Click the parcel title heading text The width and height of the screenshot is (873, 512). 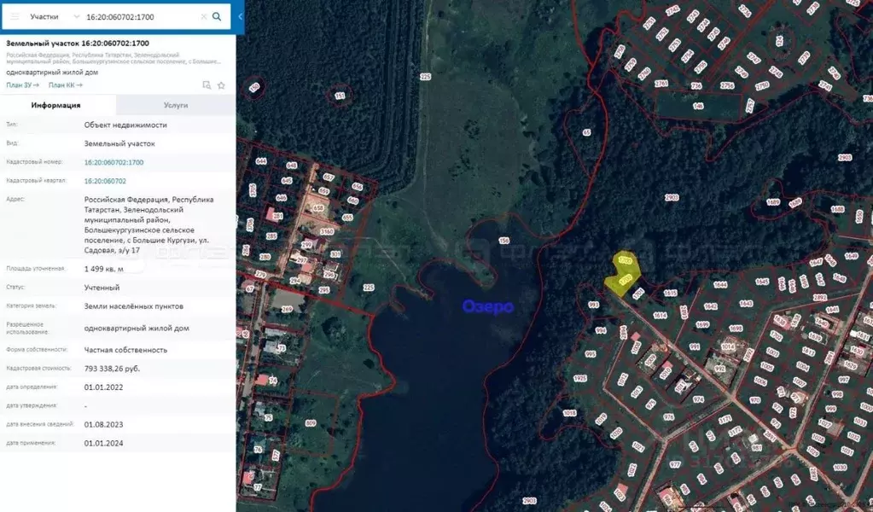[78, 43]
